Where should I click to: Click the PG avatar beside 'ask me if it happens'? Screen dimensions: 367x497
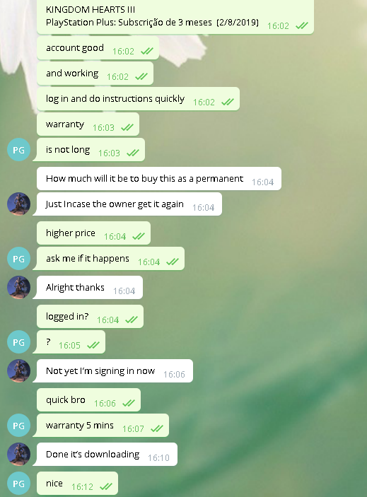18,259
